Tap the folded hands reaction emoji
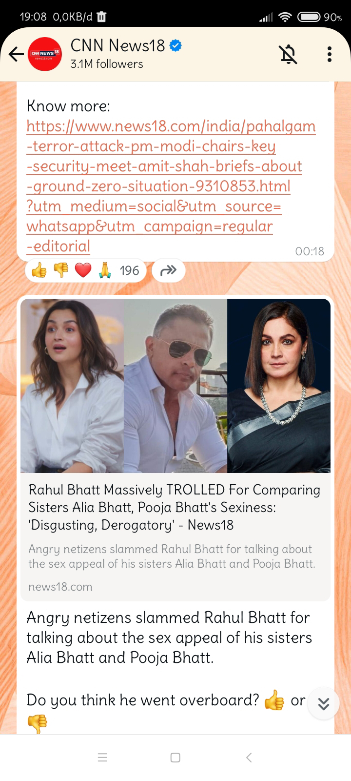The height and width of the screenshot is (781, 351). 105,270
